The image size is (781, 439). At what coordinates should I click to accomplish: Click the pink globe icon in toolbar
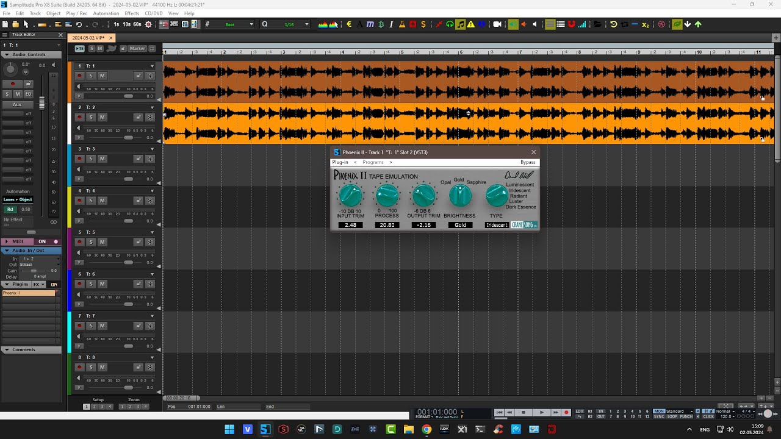[661, 24]
